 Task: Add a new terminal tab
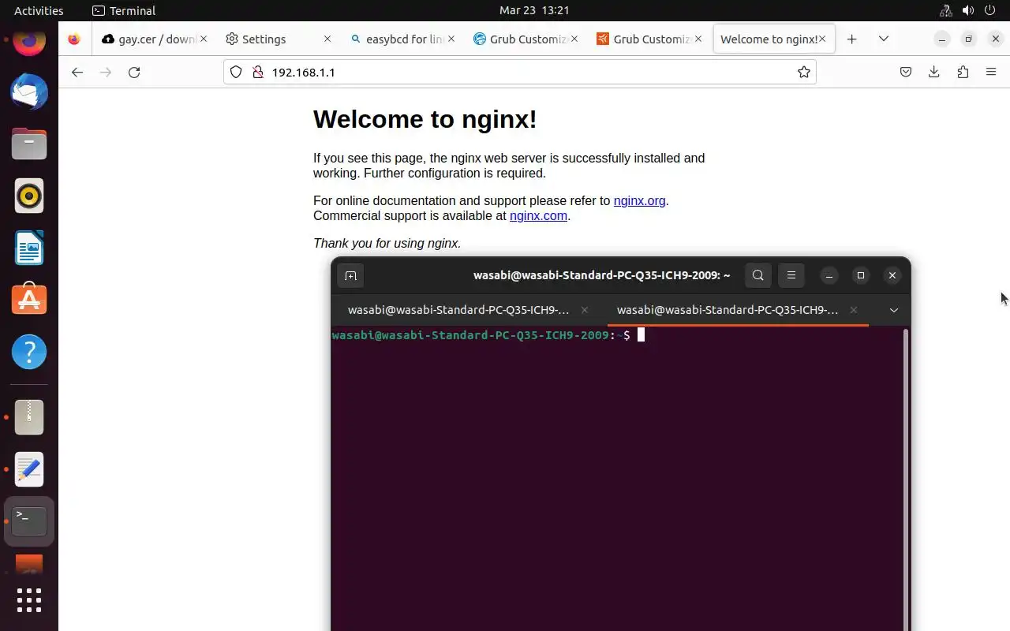tap(350, 275)
